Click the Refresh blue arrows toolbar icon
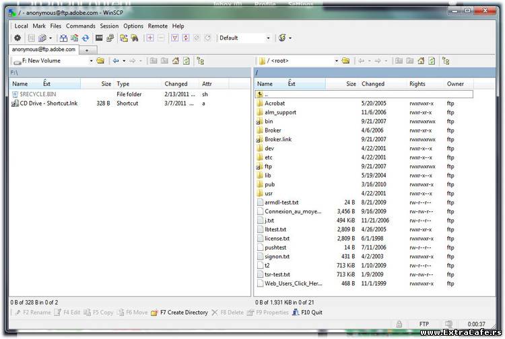The image size is (505, 339). point(86,38)
